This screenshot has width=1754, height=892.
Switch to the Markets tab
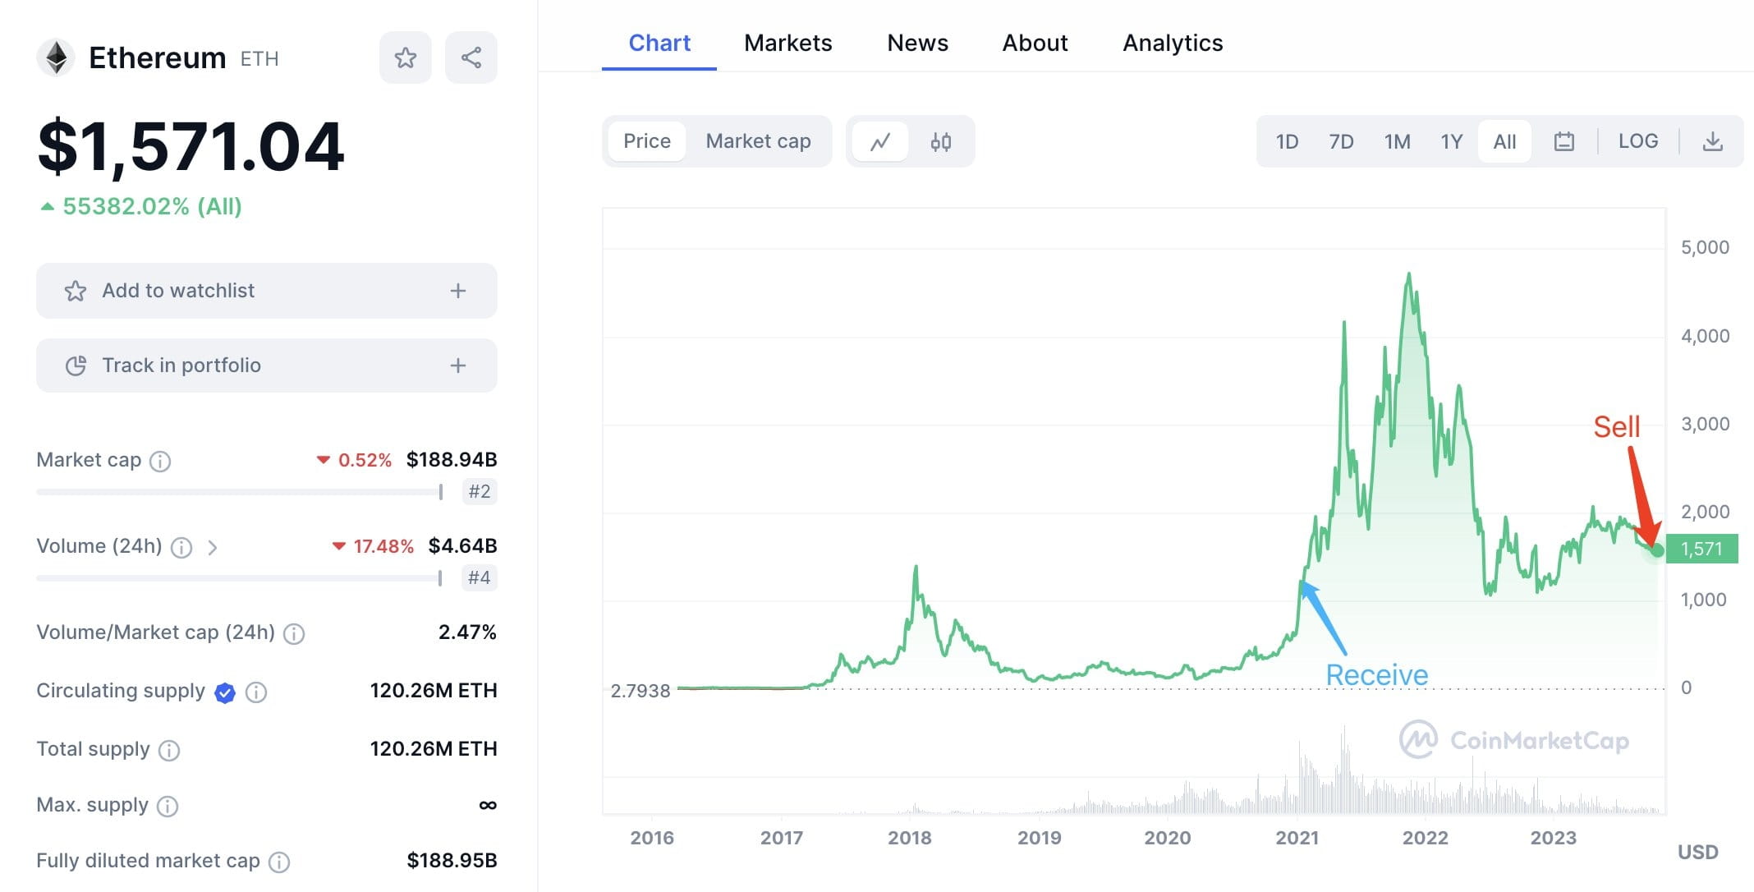click(787, 43)
